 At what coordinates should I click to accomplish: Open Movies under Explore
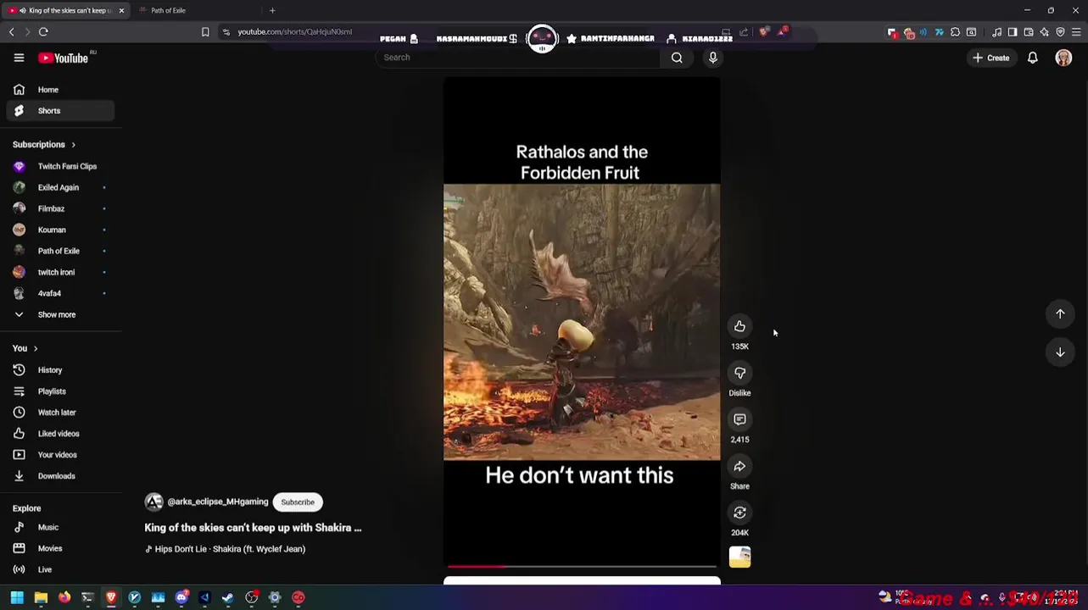tap(60, 549)
